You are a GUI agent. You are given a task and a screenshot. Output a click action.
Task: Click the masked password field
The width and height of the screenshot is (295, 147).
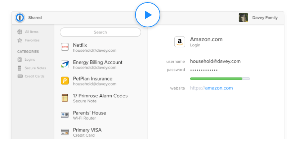204,70
